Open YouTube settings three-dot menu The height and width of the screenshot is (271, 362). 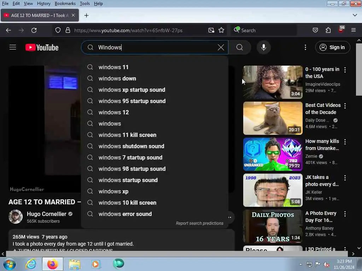pos(305,47)
